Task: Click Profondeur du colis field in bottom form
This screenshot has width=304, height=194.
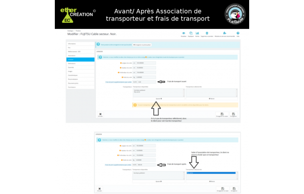Action: [146, 155]
